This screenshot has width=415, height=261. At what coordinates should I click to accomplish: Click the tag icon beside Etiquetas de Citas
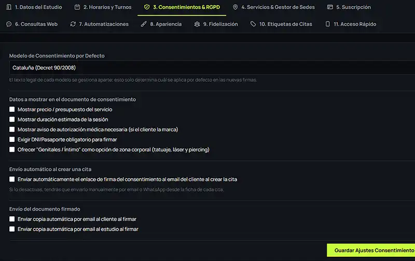253,24
